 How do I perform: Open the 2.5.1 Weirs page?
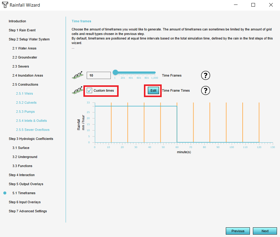point(24,93)
